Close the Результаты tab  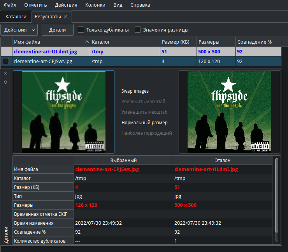[66, 16]
